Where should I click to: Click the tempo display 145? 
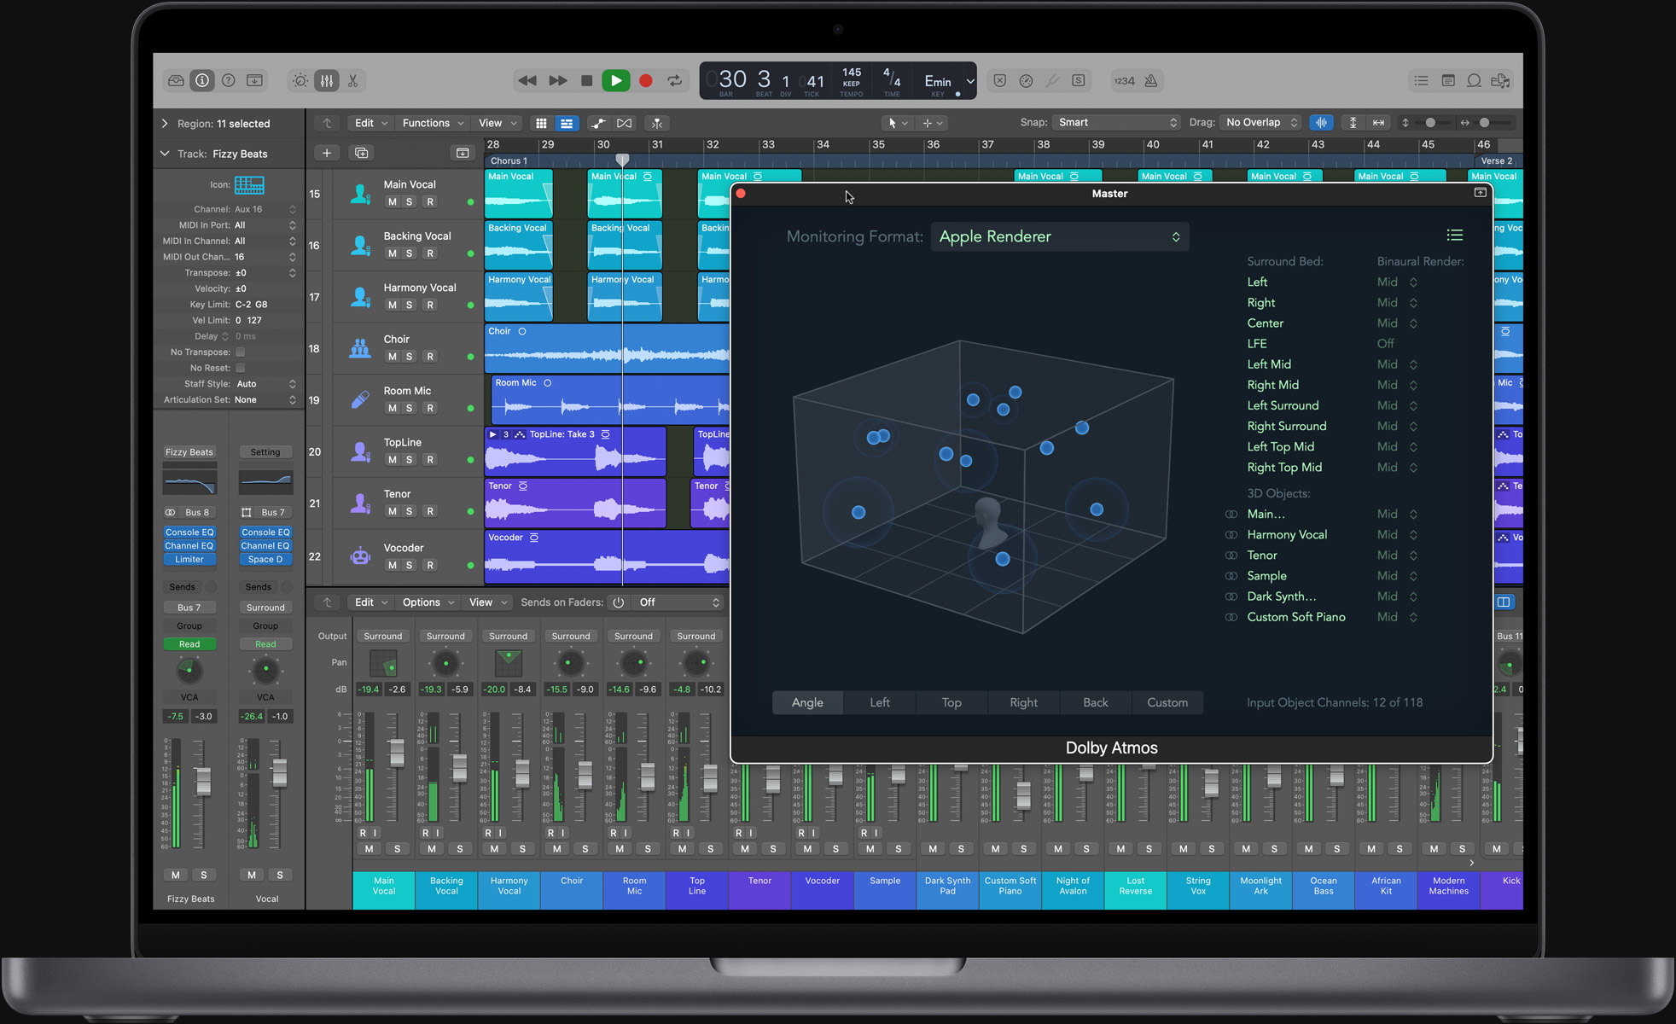coord(852,73)
